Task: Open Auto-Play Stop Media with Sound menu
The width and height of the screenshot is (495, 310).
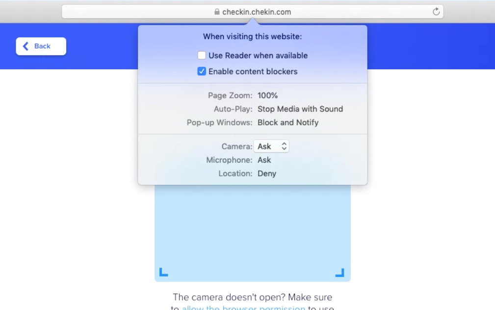Action: click(x=300, y=109)
